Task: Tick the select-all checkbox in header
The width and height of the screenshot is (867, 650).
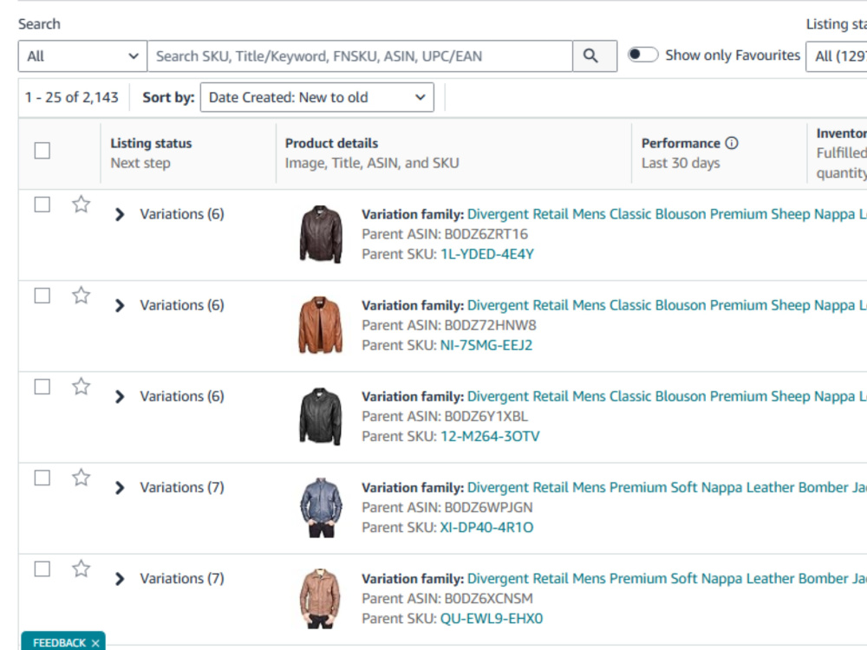Action: [x=42, y=150]
